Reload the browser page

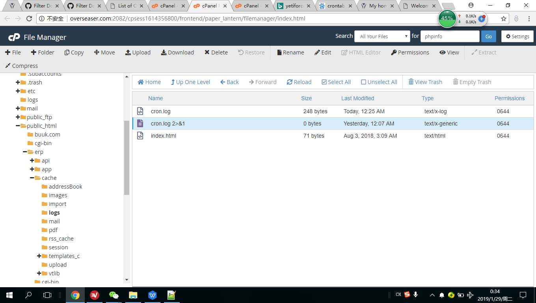[29, 19]
